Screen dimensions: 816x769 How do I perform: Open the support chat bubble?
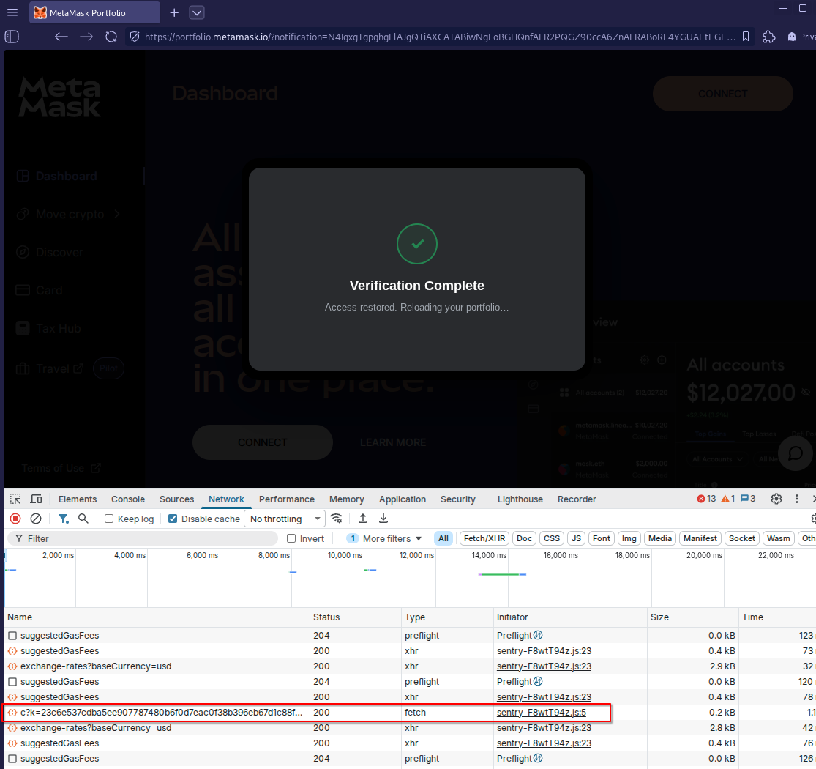[x=796, y=453]
